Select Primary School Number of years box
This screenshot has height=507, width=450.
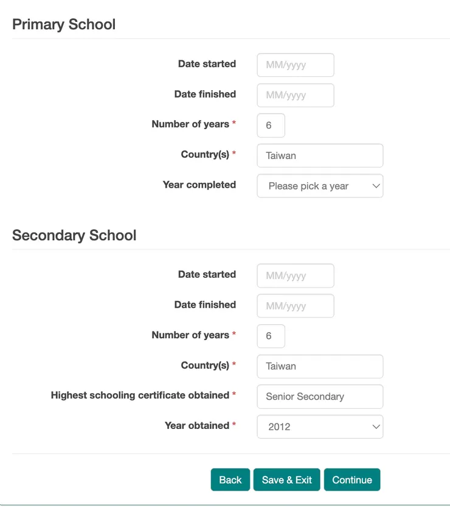pyautogui.click(x=271, y=126)
